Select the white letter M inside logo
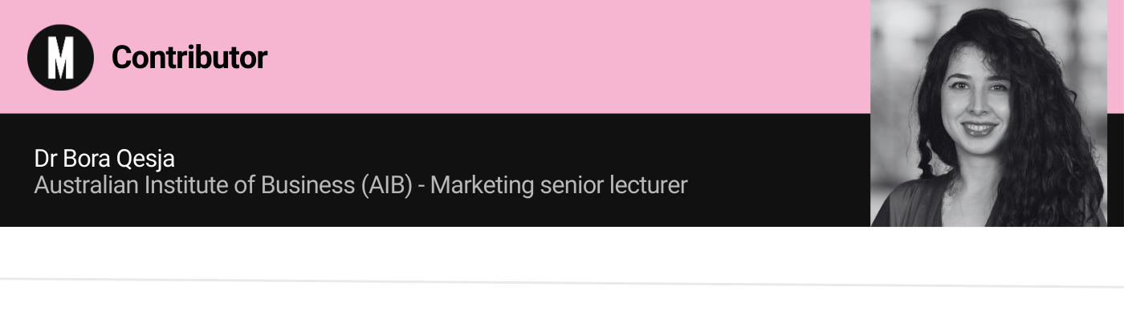Viewport: 1124px width, 319px height. [60, 58]
